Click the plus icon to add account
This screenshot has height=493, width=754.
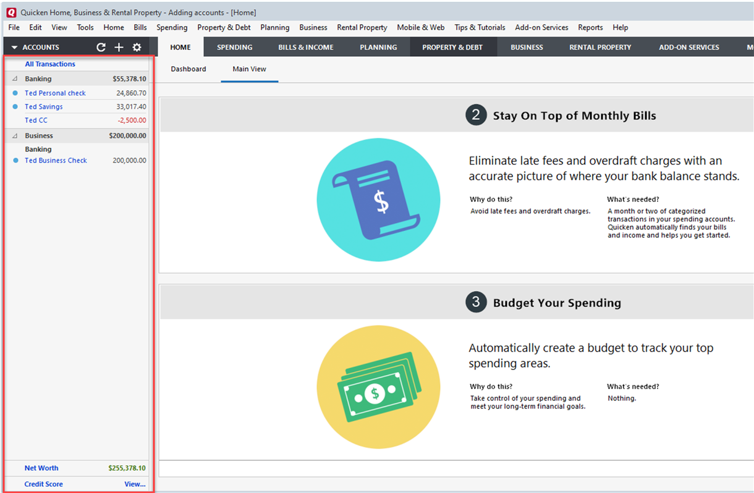119,48
